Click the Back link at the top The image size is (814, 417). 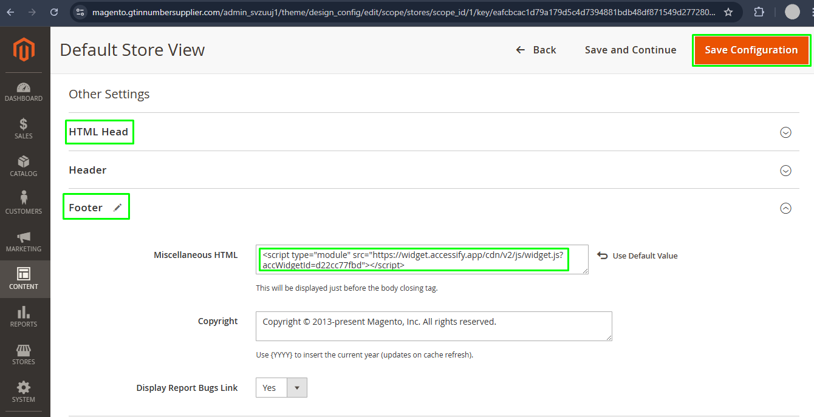pos(536,50)
